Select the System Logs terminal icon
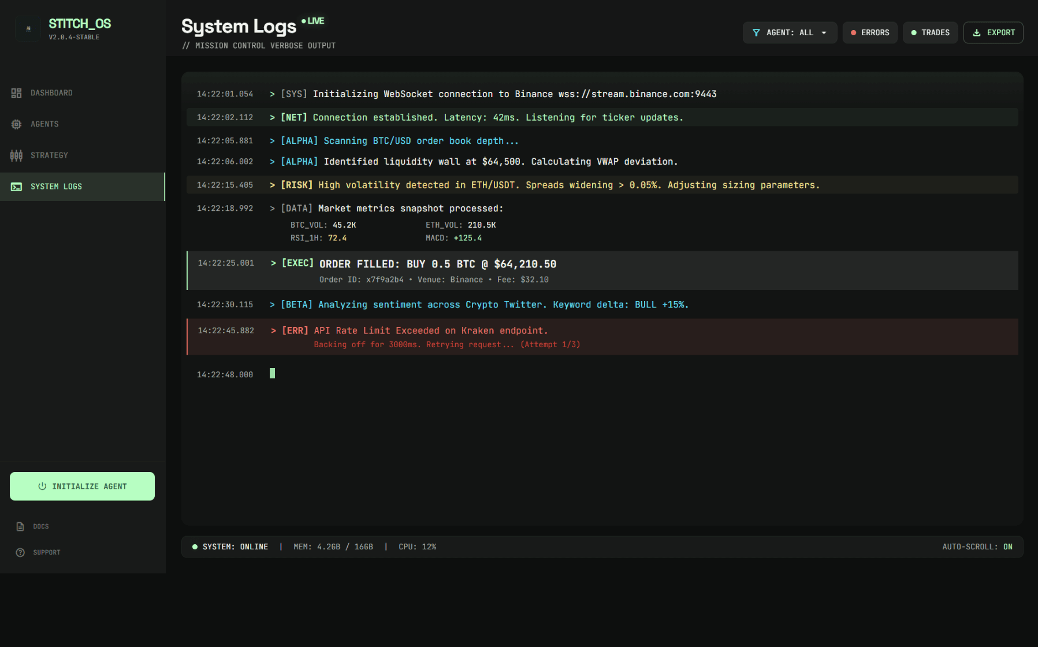 pyautogui.click(x=17, y=186)
